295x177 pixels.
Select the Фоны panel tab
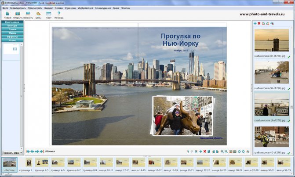click(12, 40)
